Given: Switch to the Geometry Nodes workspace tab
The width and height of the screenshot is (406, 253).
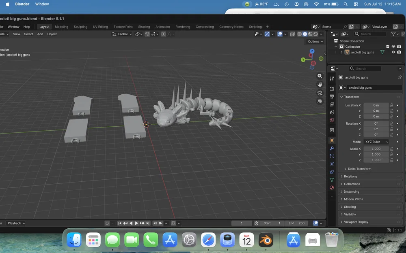Looking at the screenshot, I should pos(231,27).
